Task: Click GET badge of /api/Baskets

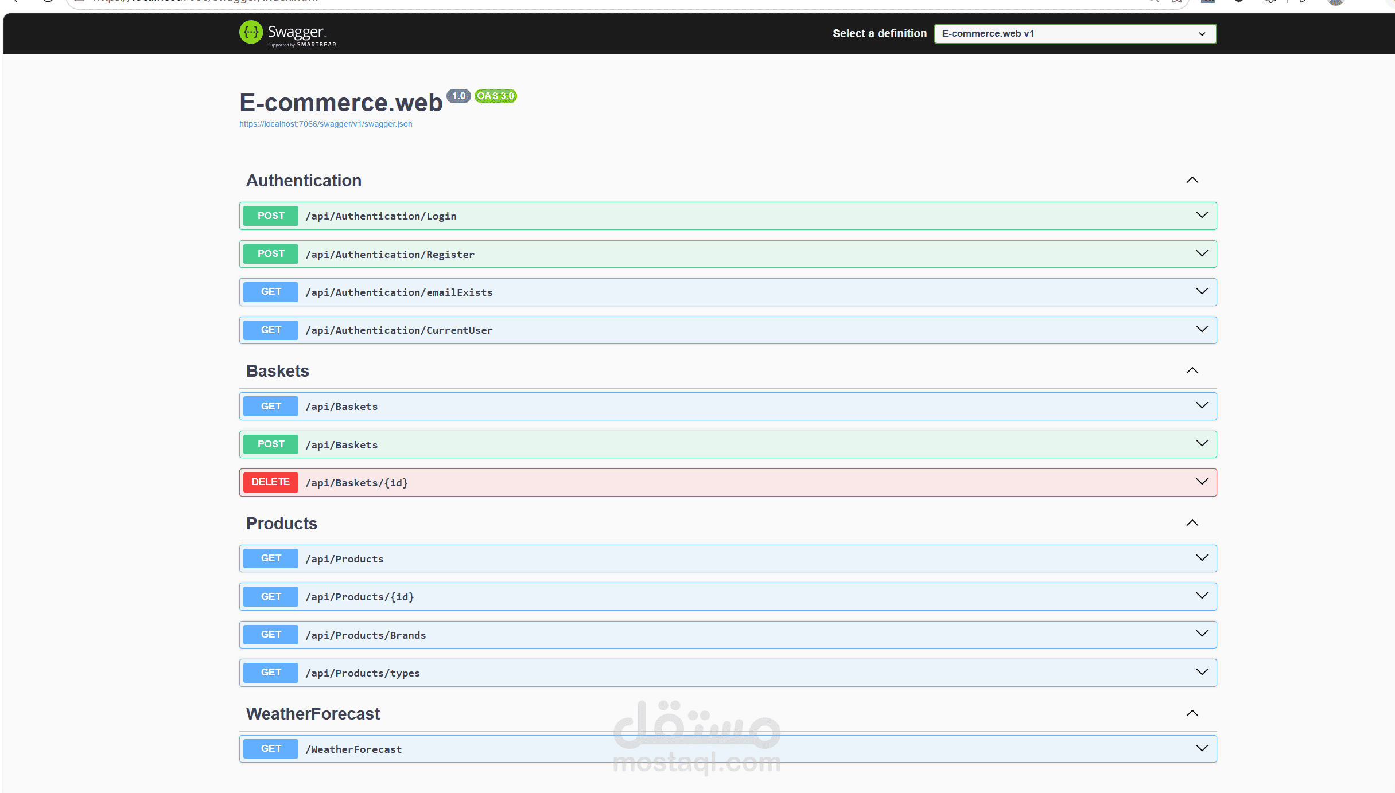Action: tap(271, 406)
